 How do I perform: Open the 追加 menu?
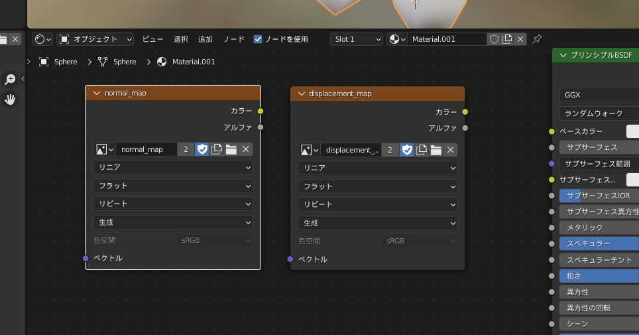[x=205, y=39]
